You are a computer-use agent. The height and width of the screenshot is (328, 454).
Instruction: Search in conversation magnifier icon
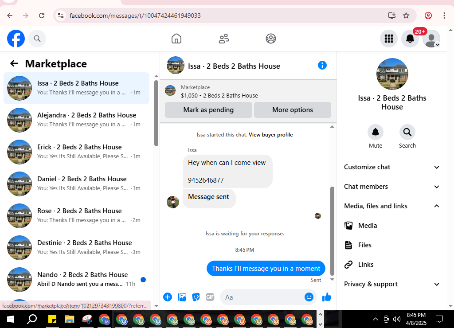(407, 132)
